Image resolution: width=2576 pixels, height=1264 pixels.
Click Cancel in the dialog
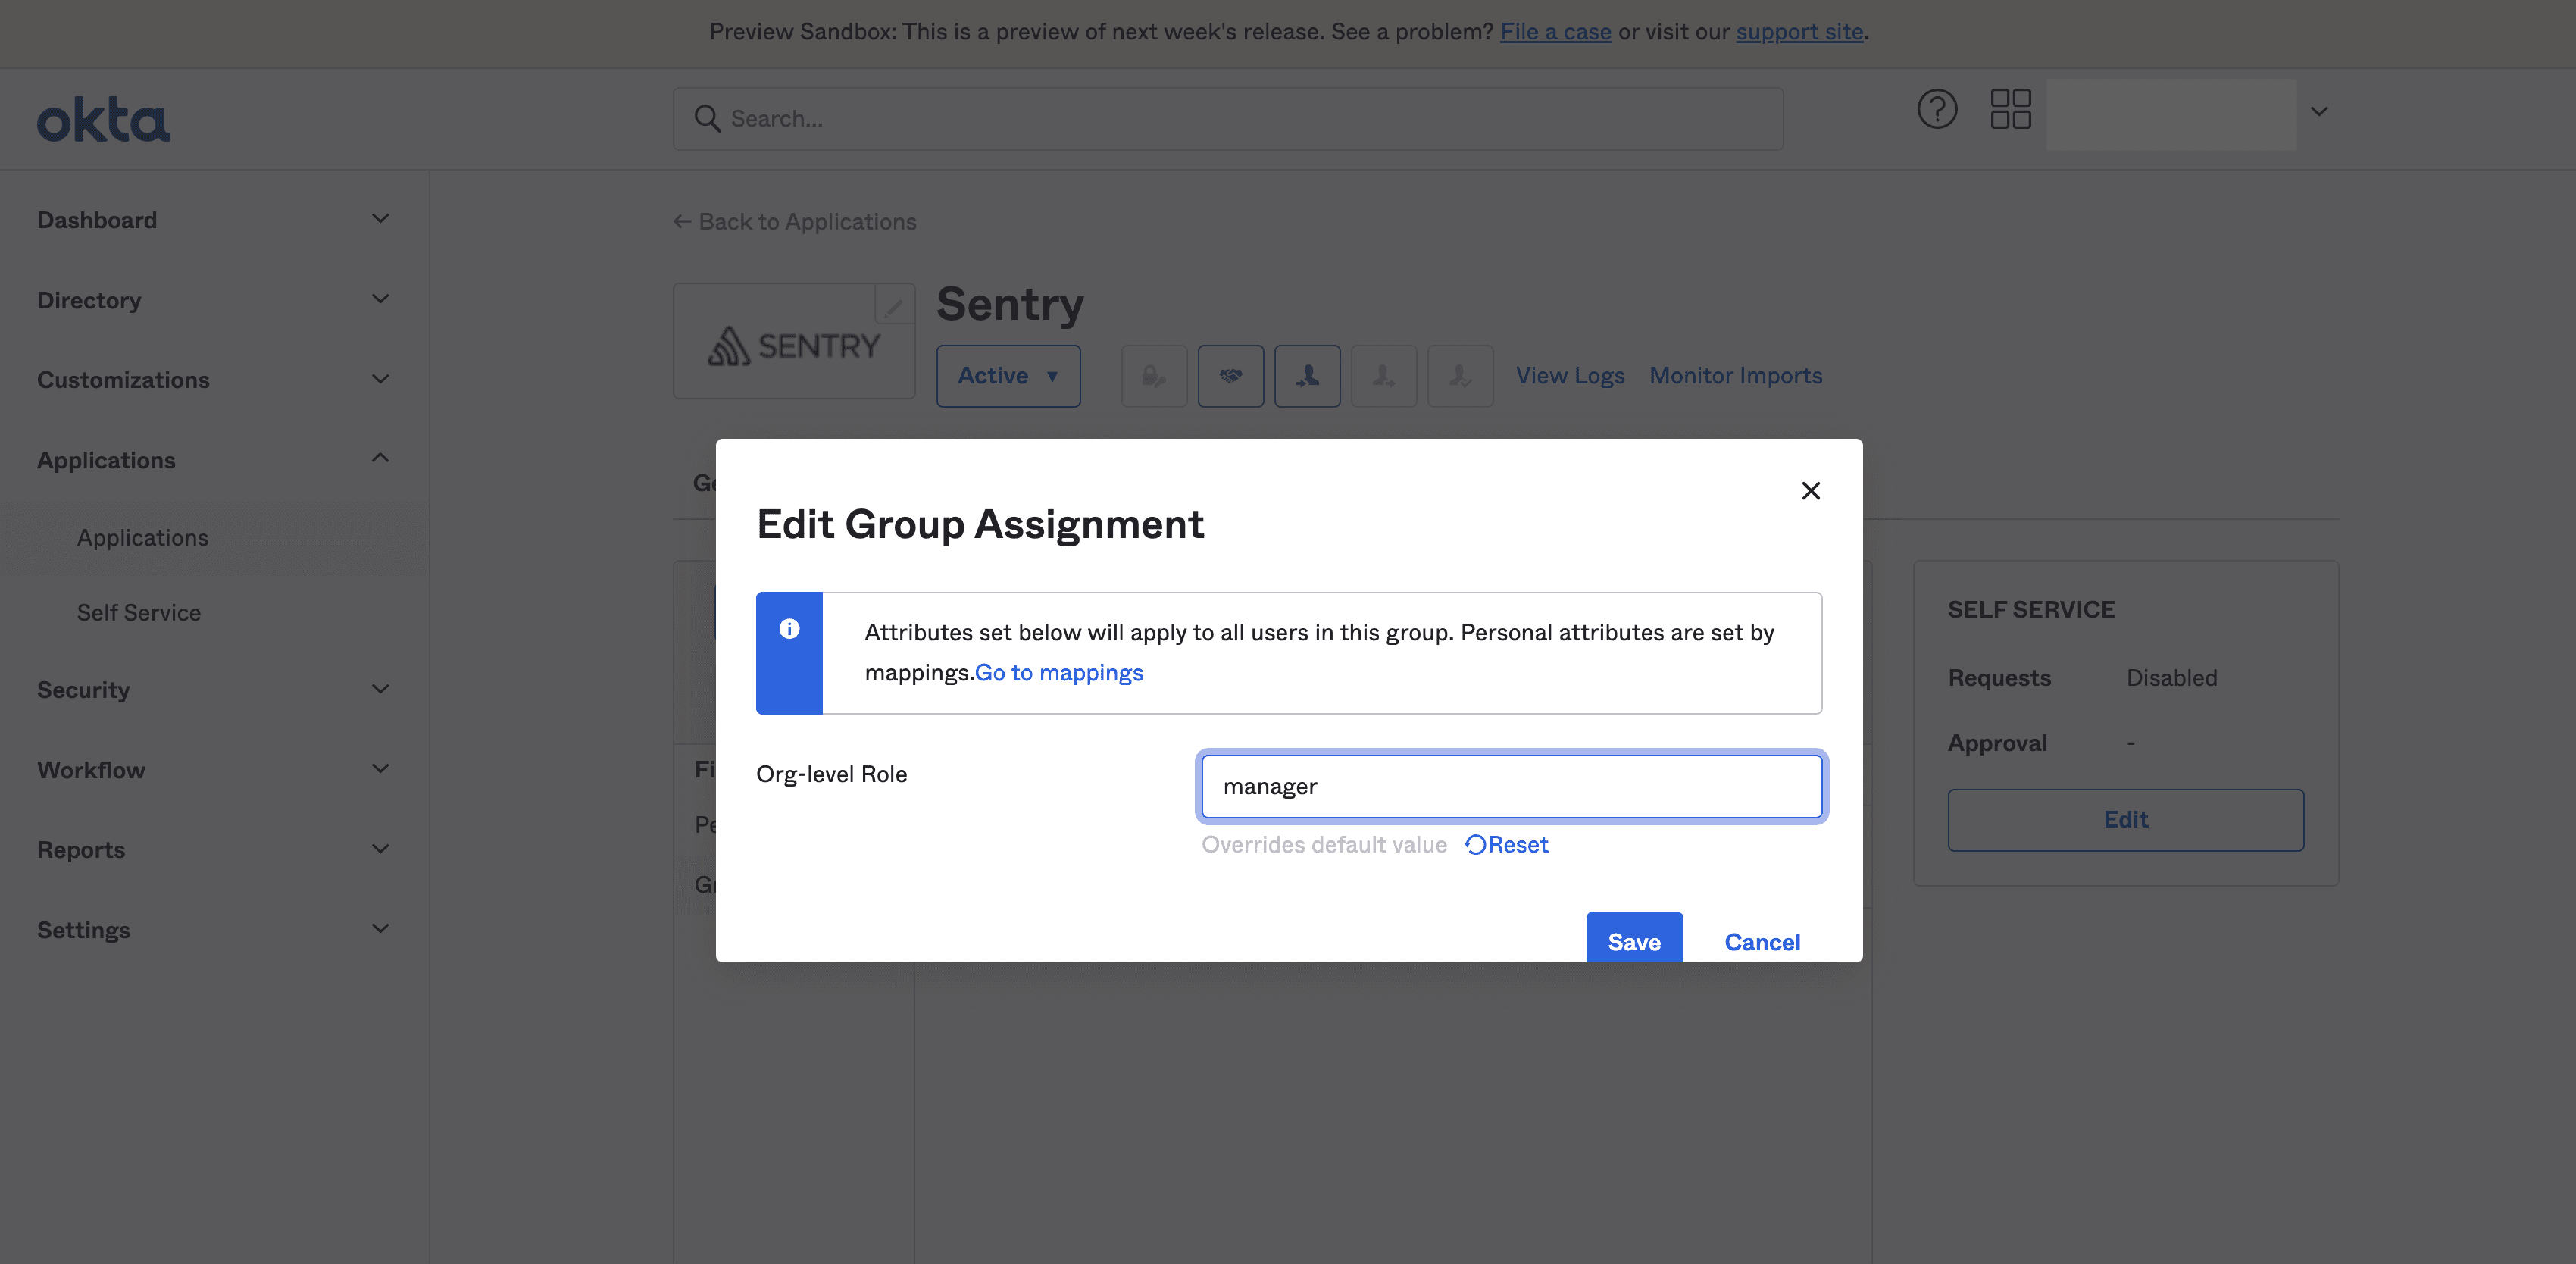click(1761, 942)
